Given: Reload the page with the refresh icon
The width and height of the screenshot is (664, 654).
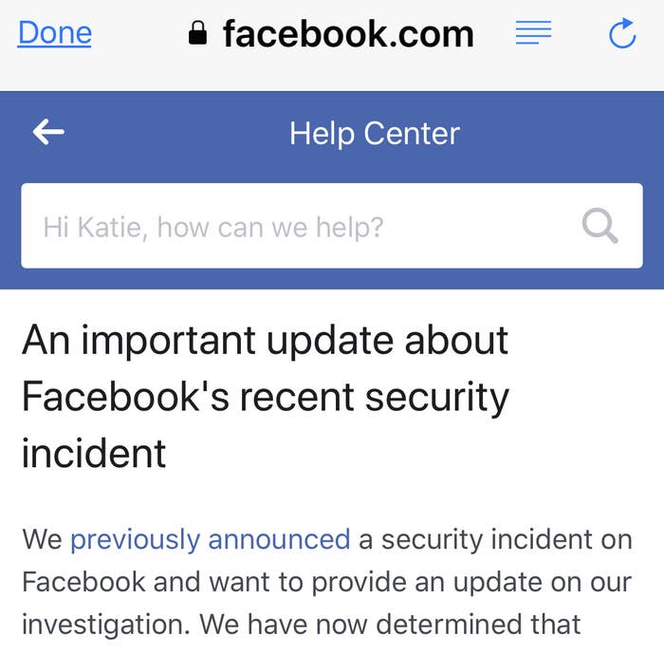Looking at the screenshot, I should coord(622,32).
